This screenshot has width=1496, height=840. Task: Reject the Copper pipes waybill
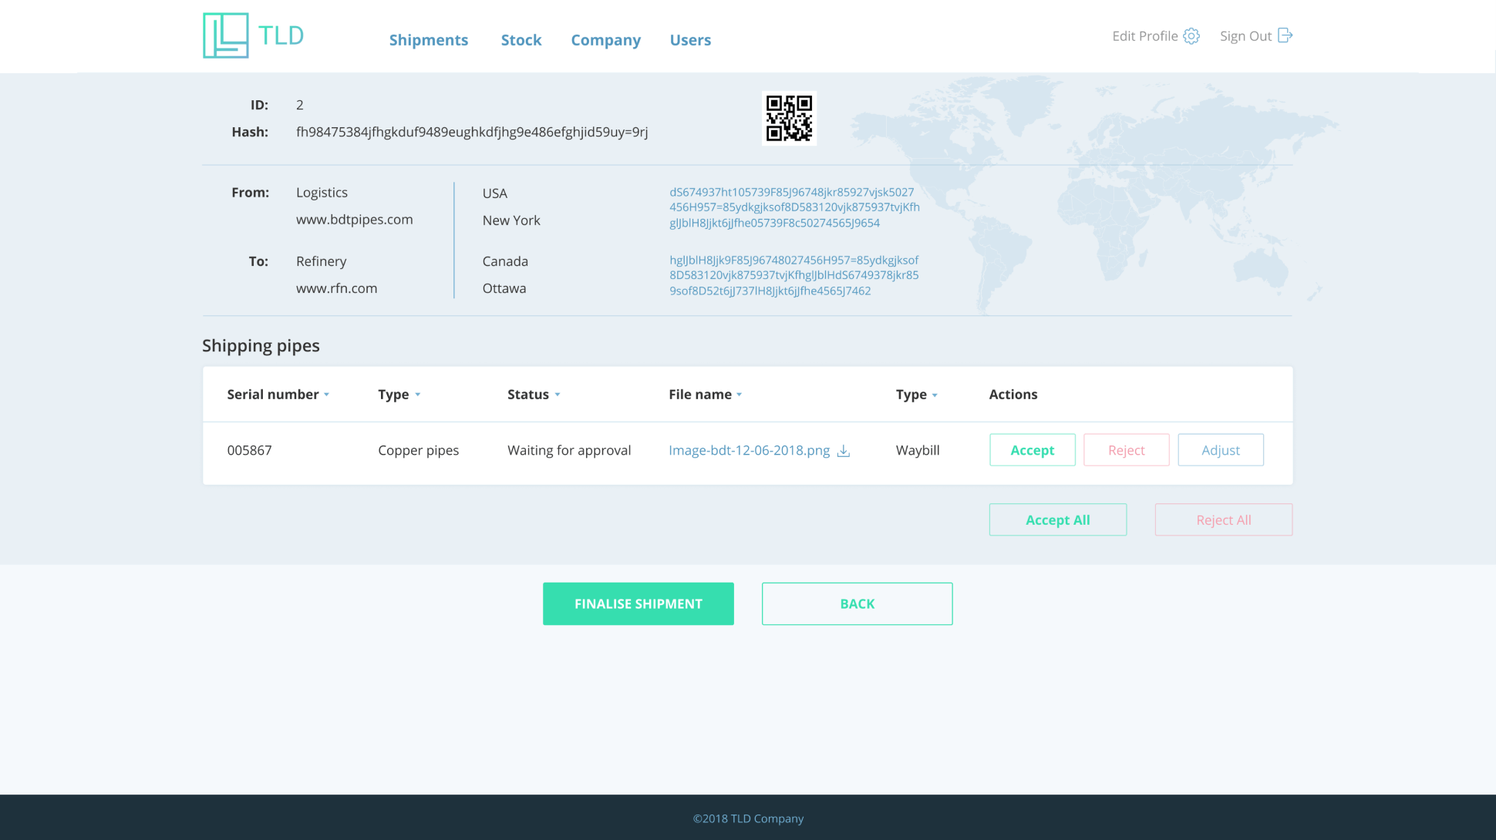[1126, 449]
